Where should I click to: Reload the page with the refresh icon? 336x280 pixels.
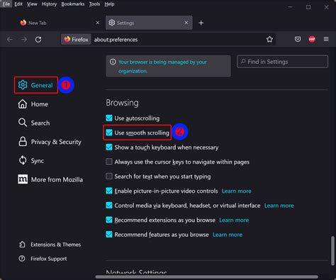click(x=38, y=40)
